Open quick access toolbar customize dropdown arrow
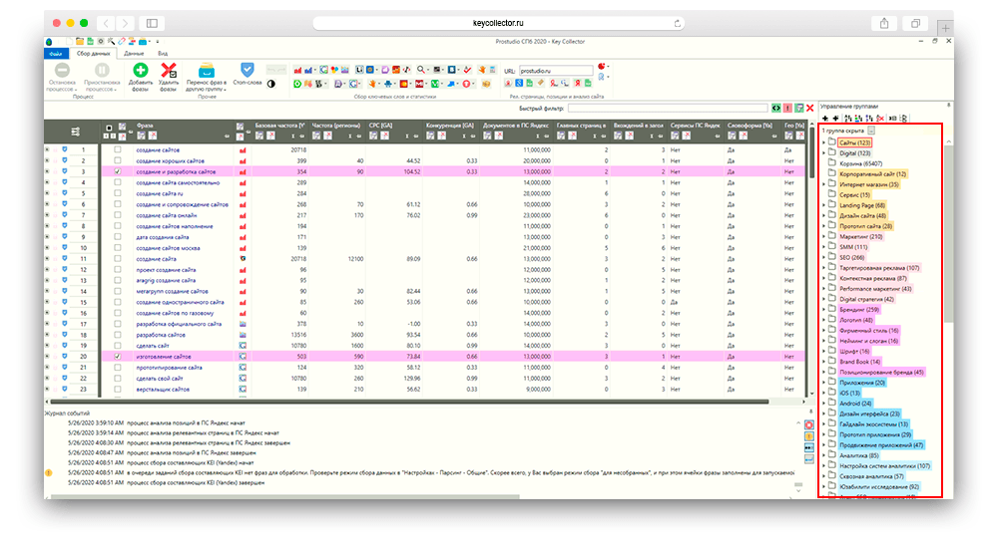The height and width of the screenshot is (548, 998). 158,42
